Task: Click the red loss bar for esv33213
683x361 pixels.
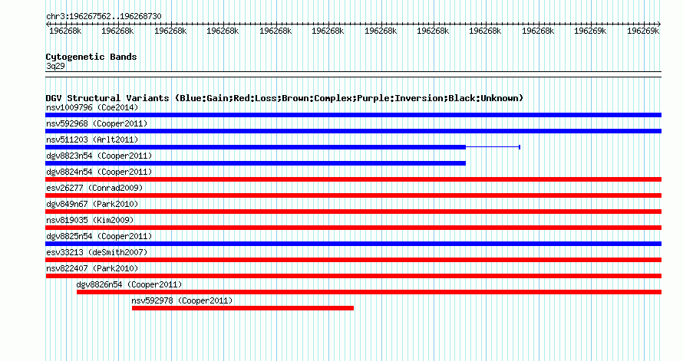Action: tap(353, 260)
